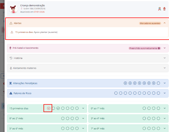Click the Alterações Fenotípicas DNA icon
The image size is (169, 132).
(11, 83)
